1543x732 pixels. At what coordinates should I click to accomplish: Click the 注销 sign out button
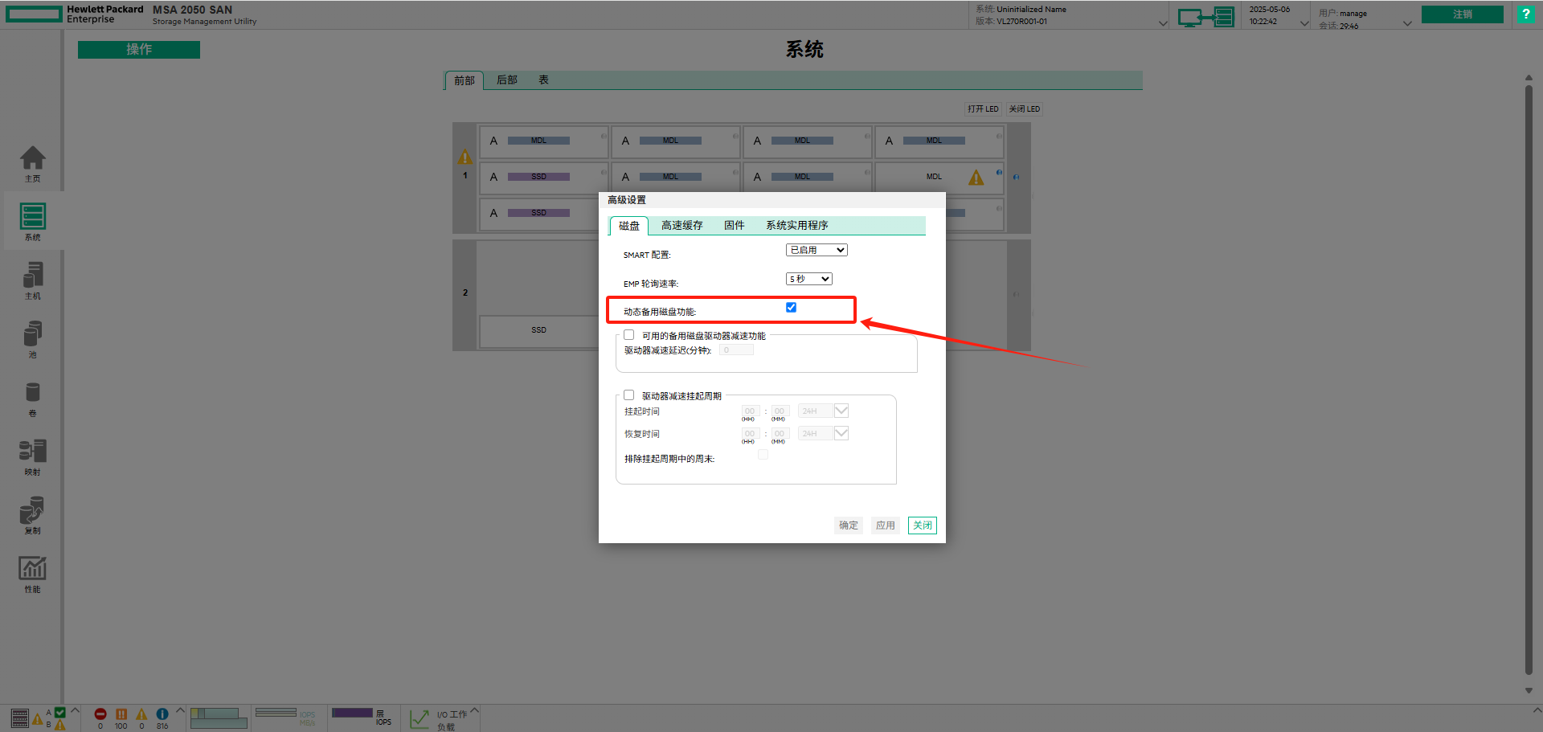1463,14
